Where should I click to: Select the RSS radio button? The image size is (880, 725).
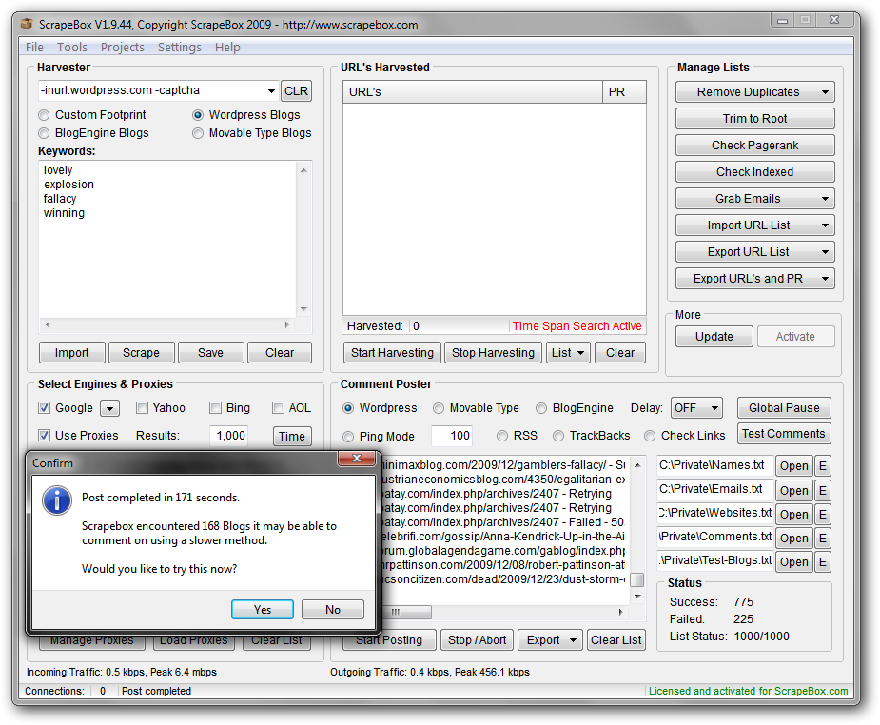coord(501,436)
